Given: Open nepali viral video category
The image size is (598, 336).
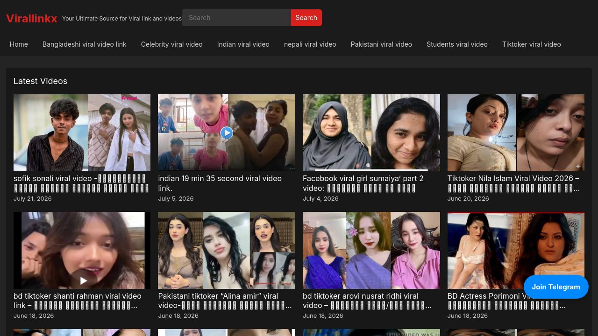Looking at the screenshot, I should 310,44.
